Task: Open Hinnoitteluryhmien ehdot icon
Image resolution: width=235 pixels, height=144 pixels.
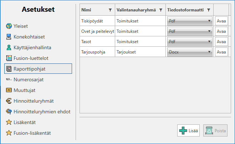Action: (x=9, y=112)
